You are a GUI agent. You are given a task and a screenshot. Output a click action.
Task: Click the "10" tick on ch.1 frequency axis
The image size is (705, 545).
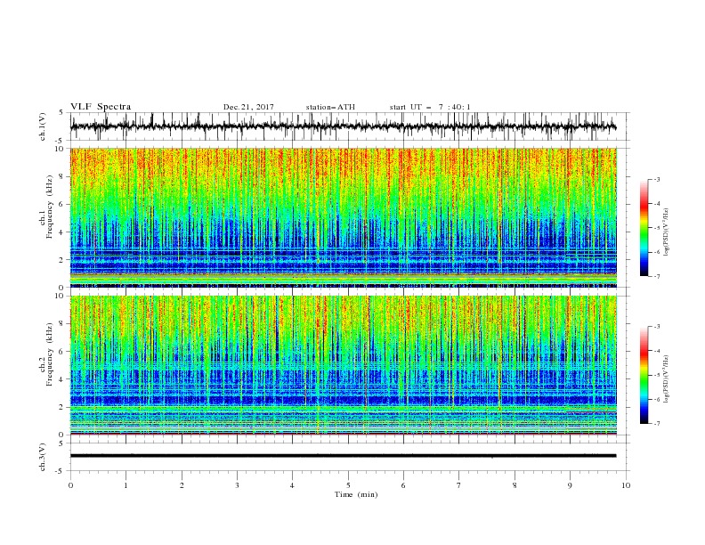pyautogui.click(x=61, y=149)
